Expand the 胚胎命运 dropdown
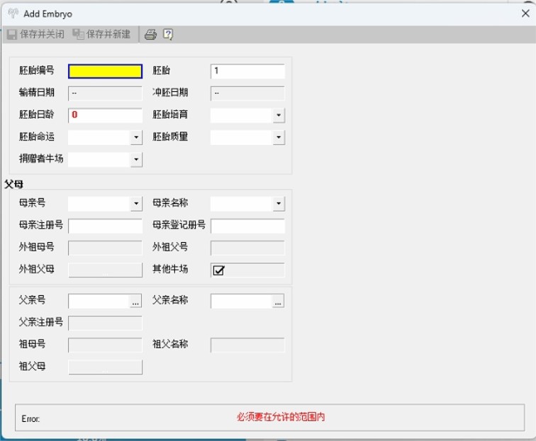This screenshot has height=441, width=536. (136, 137)
